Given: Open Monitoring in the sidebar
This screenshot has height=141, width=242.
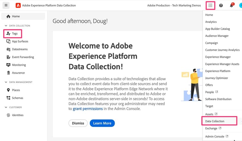Looking at the screenshot, I should coord(18,65).
